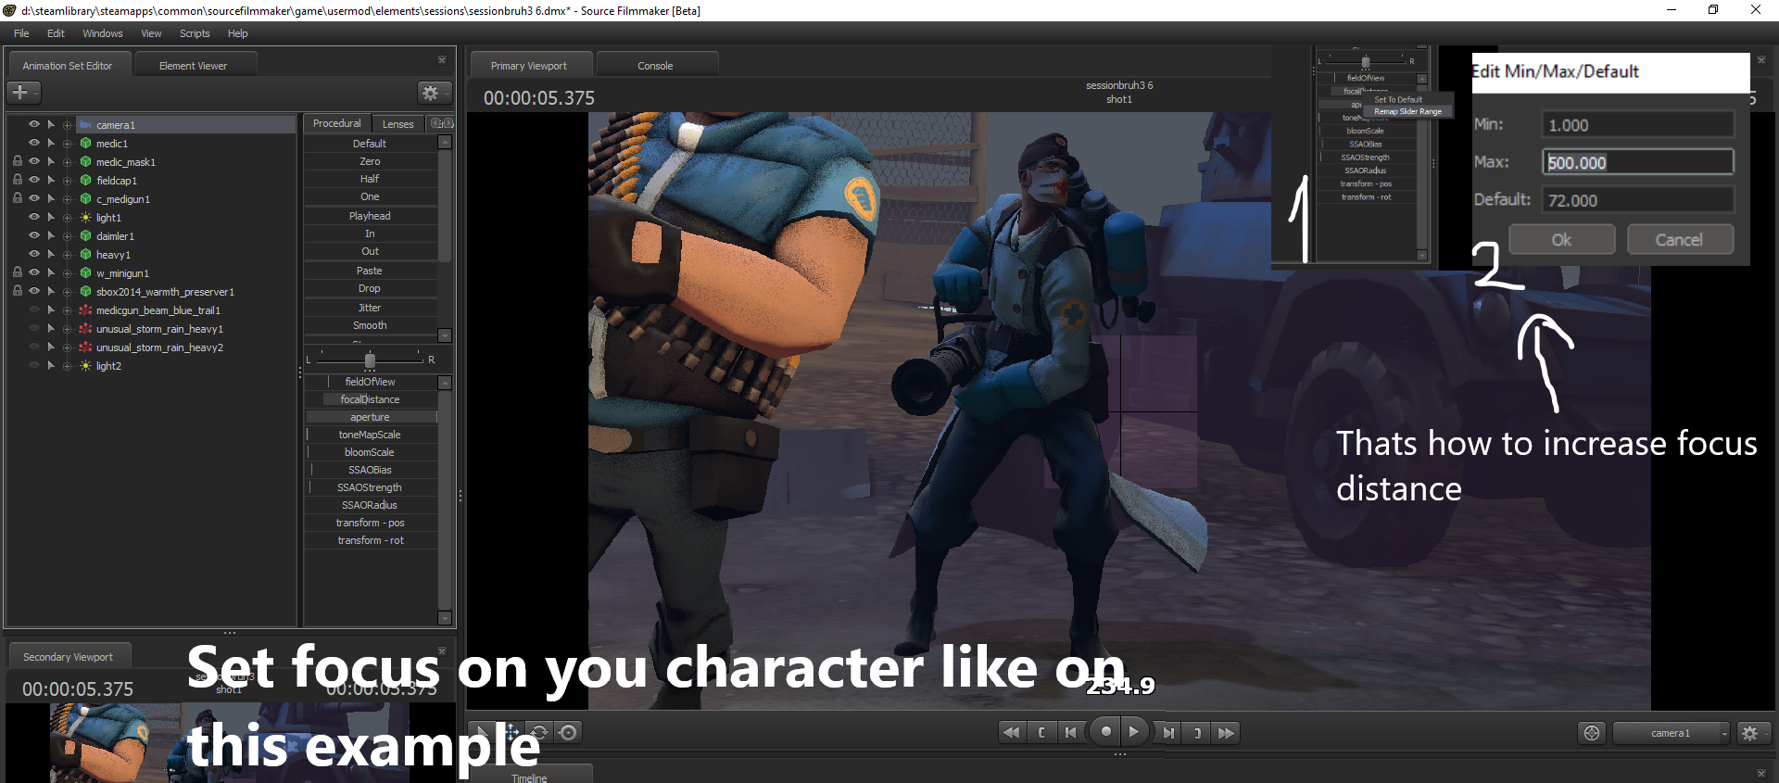The width and height of the screenshot is (1779, 783).
Task: Click the left-right balance slider handle
Action: click(370, 360)
